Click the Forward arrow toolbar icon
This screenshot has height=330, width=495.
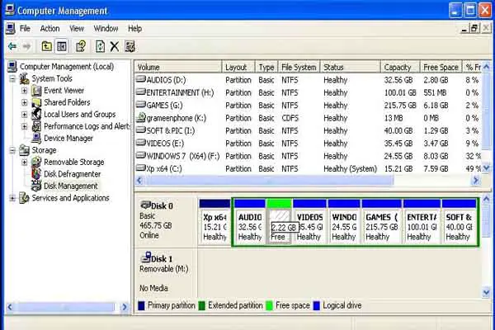(x=27, y=47)
